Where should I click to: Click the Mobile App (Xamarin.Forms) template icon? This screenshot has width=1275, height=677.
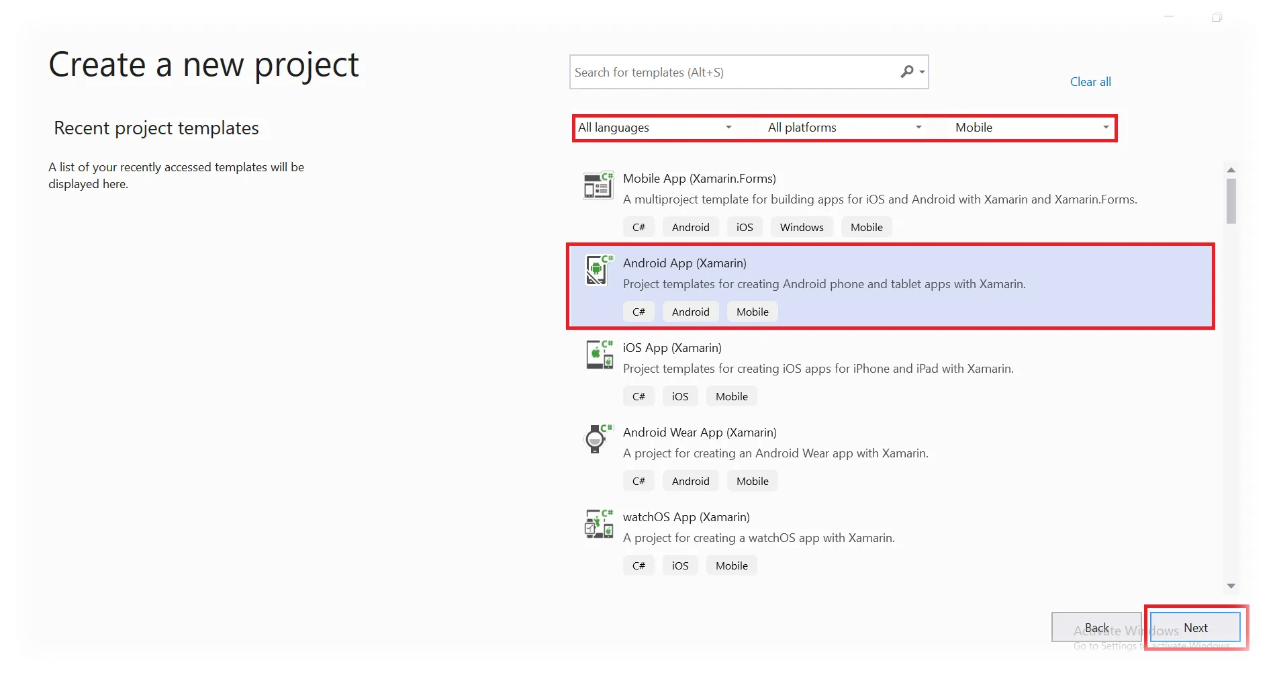598,186
